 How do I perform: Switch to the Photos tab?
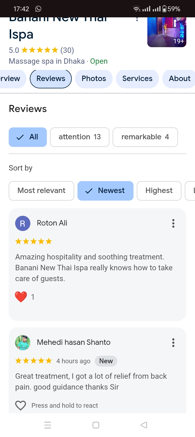94,79
